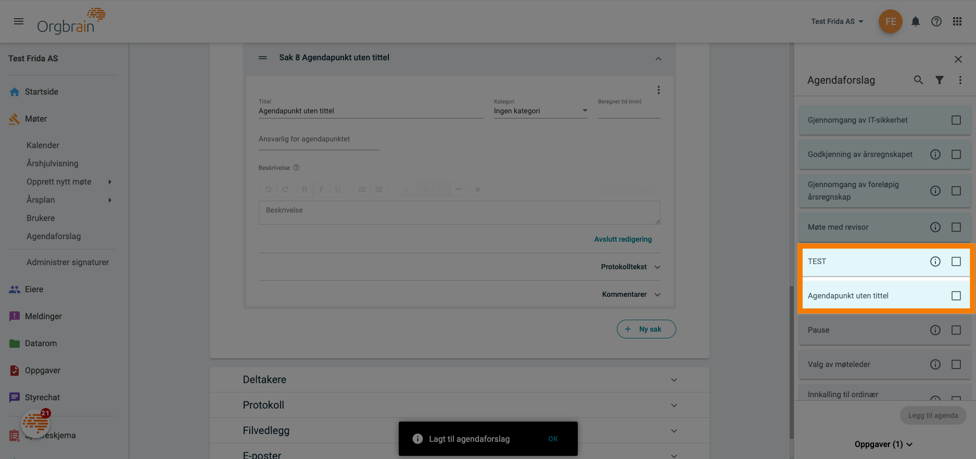Check Godkjenning av årsregnskapet suggestion
This screenshot has width=976, height=459.
coord(956,154)
